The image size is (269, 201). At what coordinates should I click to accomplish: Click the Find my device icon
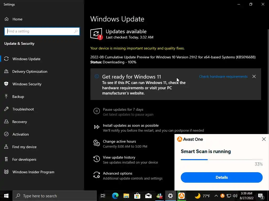(6, 147)
